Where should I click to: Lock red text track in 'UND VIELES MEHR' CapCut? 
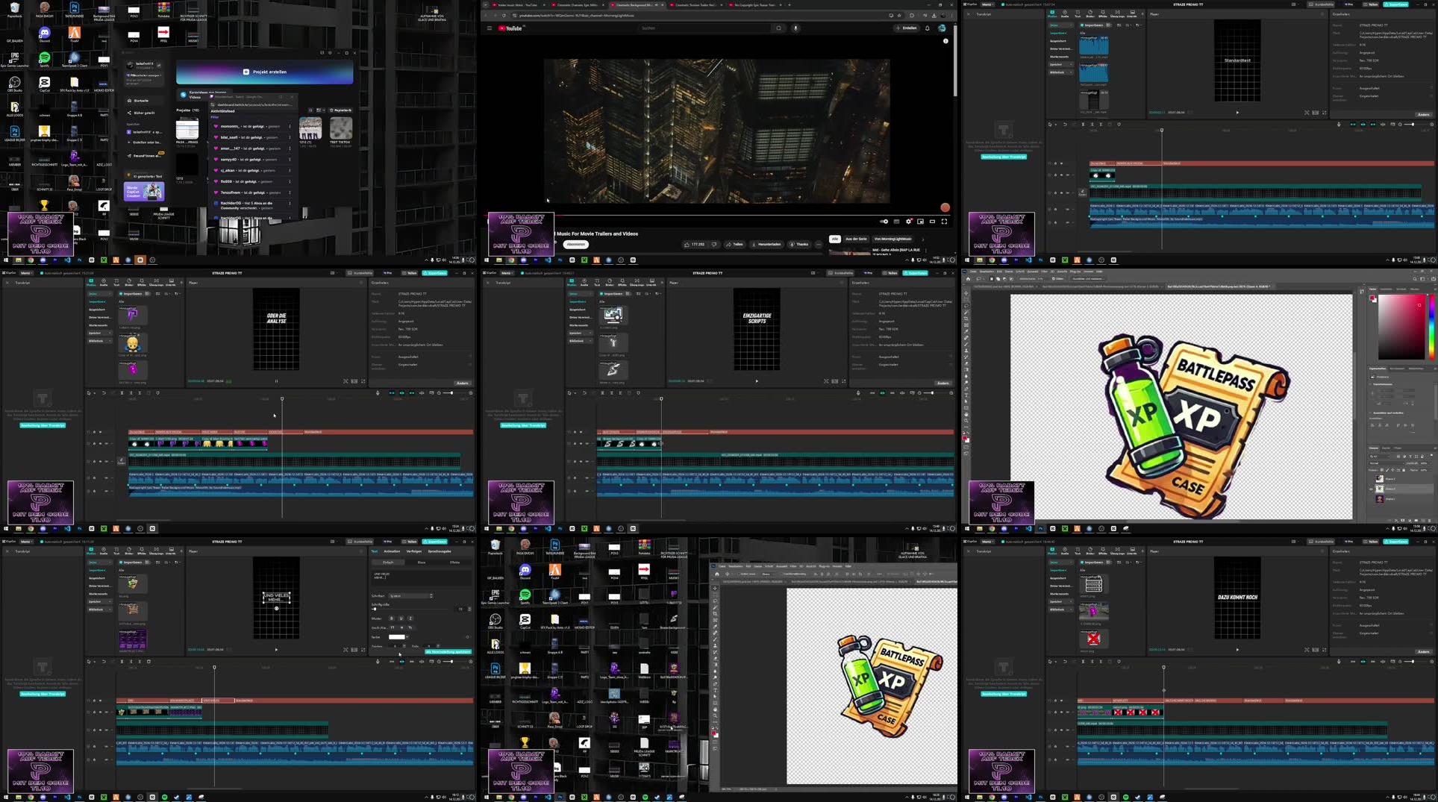pos(94,701)
